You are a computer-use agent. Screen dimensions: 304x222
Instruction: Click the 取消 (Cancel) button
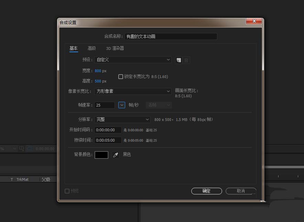[x=241, y=191]
